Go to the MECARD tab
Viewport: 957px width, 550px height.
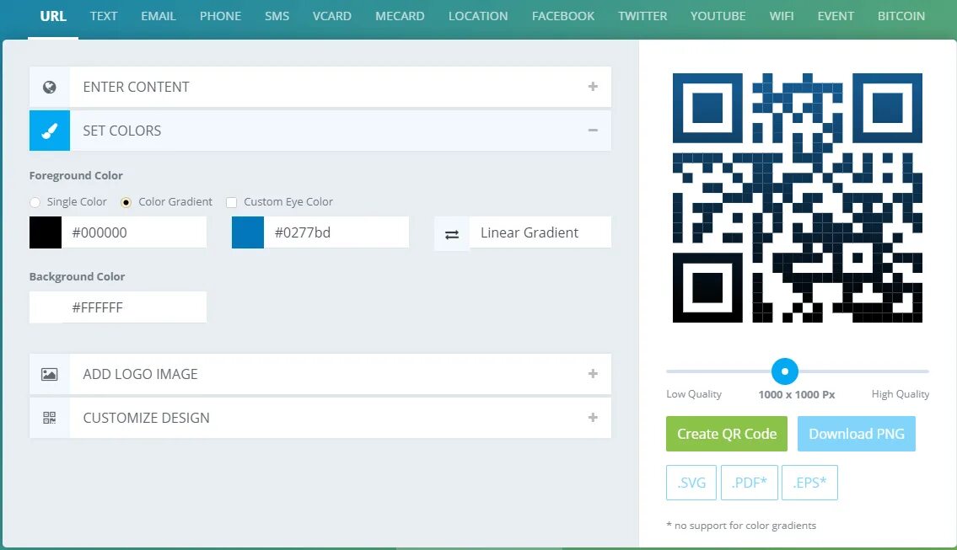click(x=400, y=17)
